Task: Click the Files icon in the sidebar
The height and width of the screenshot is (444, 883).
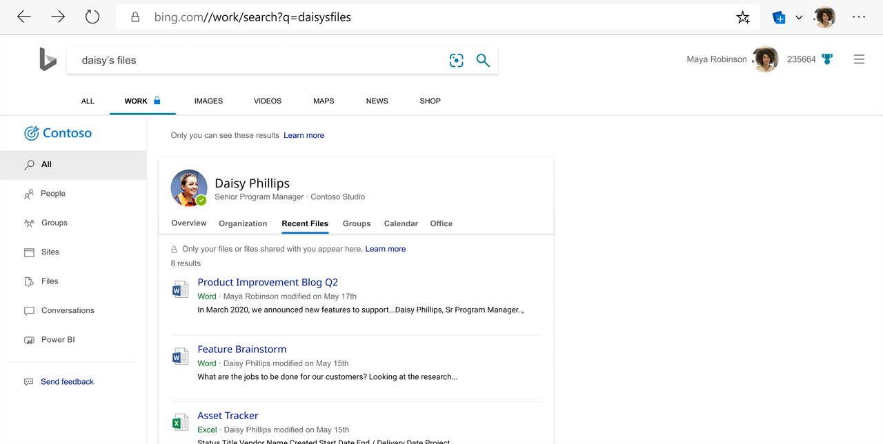Action: pos(29,281)
